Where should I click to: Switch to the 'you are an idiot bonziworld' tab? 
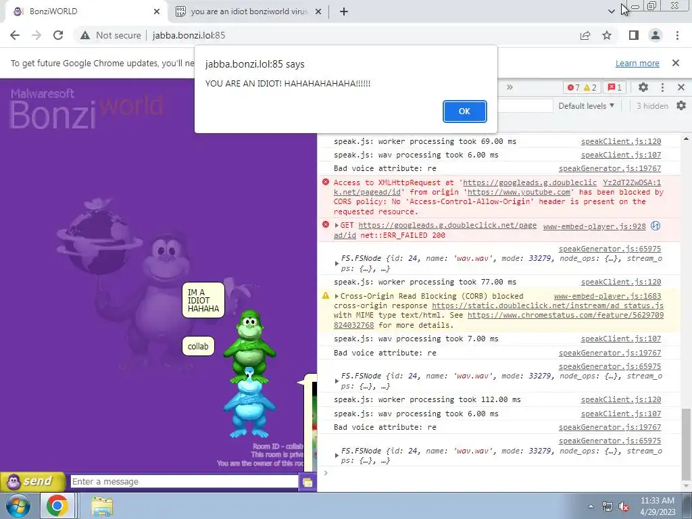point(249,11)
